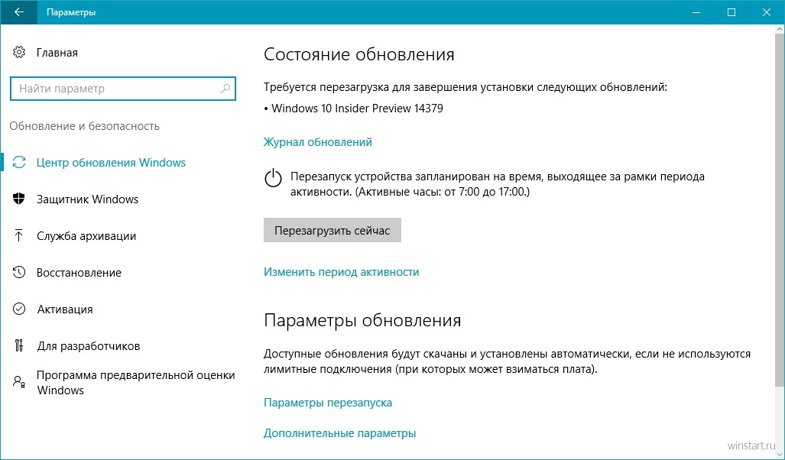The image size is (785, 460).
Task: Click the Windows 10 Insider Preview 14379 text
Action: [x=357, y=108]
